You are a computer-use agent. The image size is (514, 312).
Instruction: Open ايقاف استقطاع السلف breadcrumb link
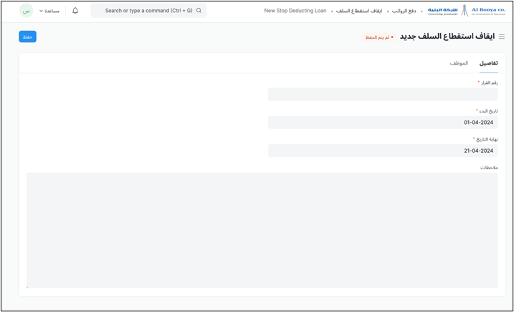(x=359, y=11)
